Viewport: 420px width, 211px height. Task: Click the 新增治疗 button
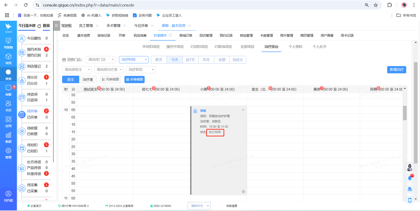(x=396, y=70)
